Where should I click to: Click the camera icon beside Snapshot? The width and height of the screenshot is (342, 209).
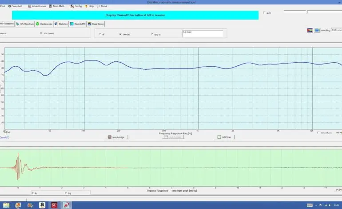[x=10, y=6]
